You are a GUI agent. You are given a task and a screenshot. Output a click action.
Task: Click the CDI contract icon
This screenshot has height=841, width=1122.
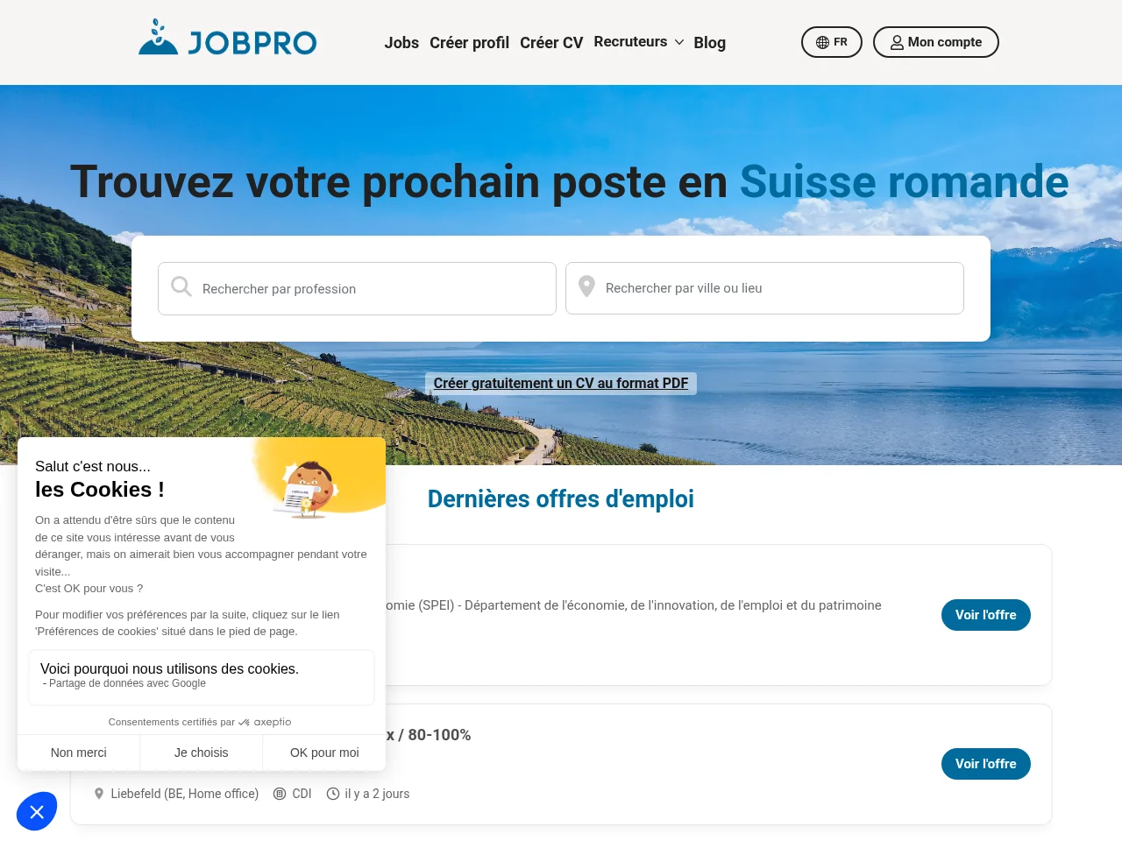[x=280, y=794]
